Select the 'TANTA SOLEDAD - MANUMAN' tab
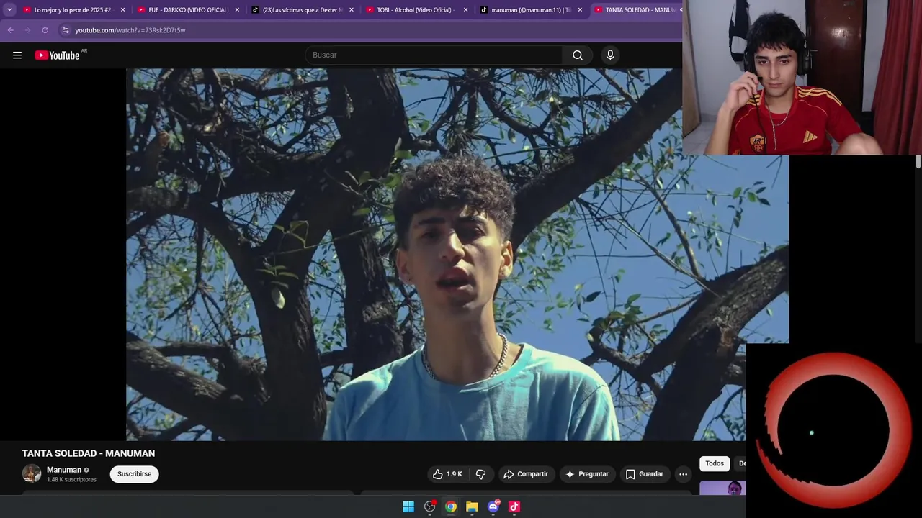The image size is (922, 518). [636, 10]
